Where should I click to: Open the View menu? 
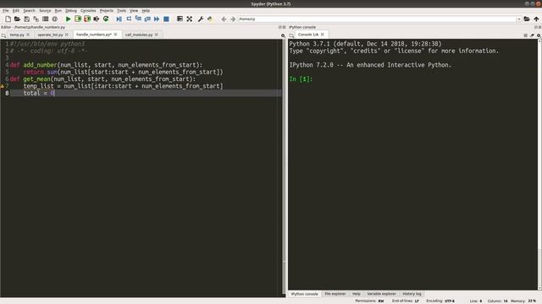pos(134,11)
